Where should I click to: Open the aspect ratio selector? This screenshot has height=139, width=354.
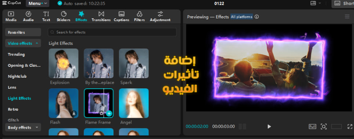336,127
